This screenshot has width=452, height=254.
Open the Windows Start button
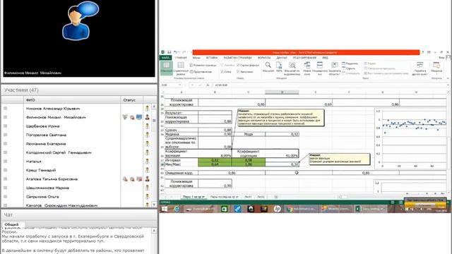point(165,209)
